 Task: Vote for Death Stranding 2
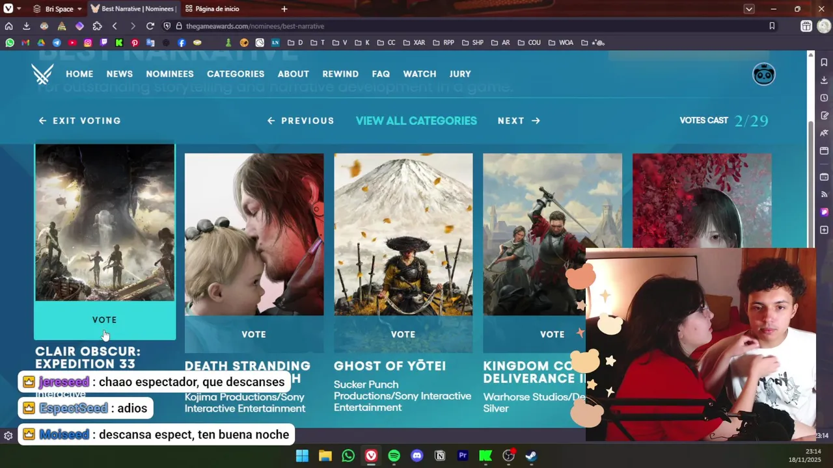(254, 334)
